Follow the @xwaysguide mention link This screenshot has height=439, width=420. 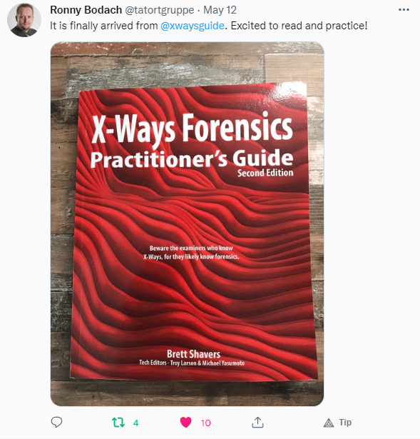coord(193,26)
